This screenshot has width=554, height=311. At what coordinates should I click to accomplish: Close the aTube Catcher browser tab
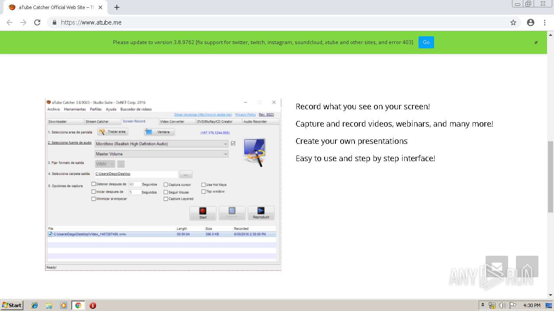[x=100, y=7]
